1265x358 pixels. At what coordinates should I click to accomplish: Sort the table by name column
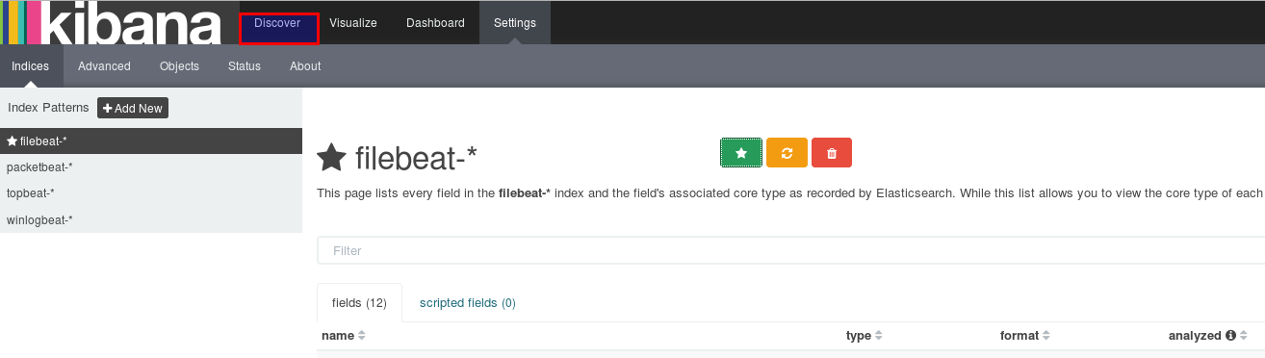344,336
